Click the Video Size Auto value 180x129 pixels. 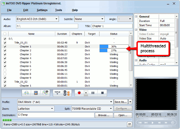click(x=163, y=39)
